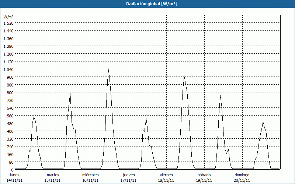Click the 15/11/11 date label
Screen dimensions: 295x184
pos(53,180)
